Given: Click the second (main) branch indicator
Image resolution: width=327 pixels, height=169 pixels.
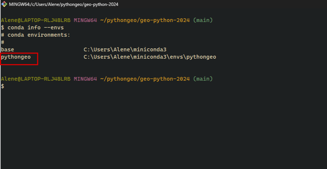Looking at the screenshot, I should [203, 79].
